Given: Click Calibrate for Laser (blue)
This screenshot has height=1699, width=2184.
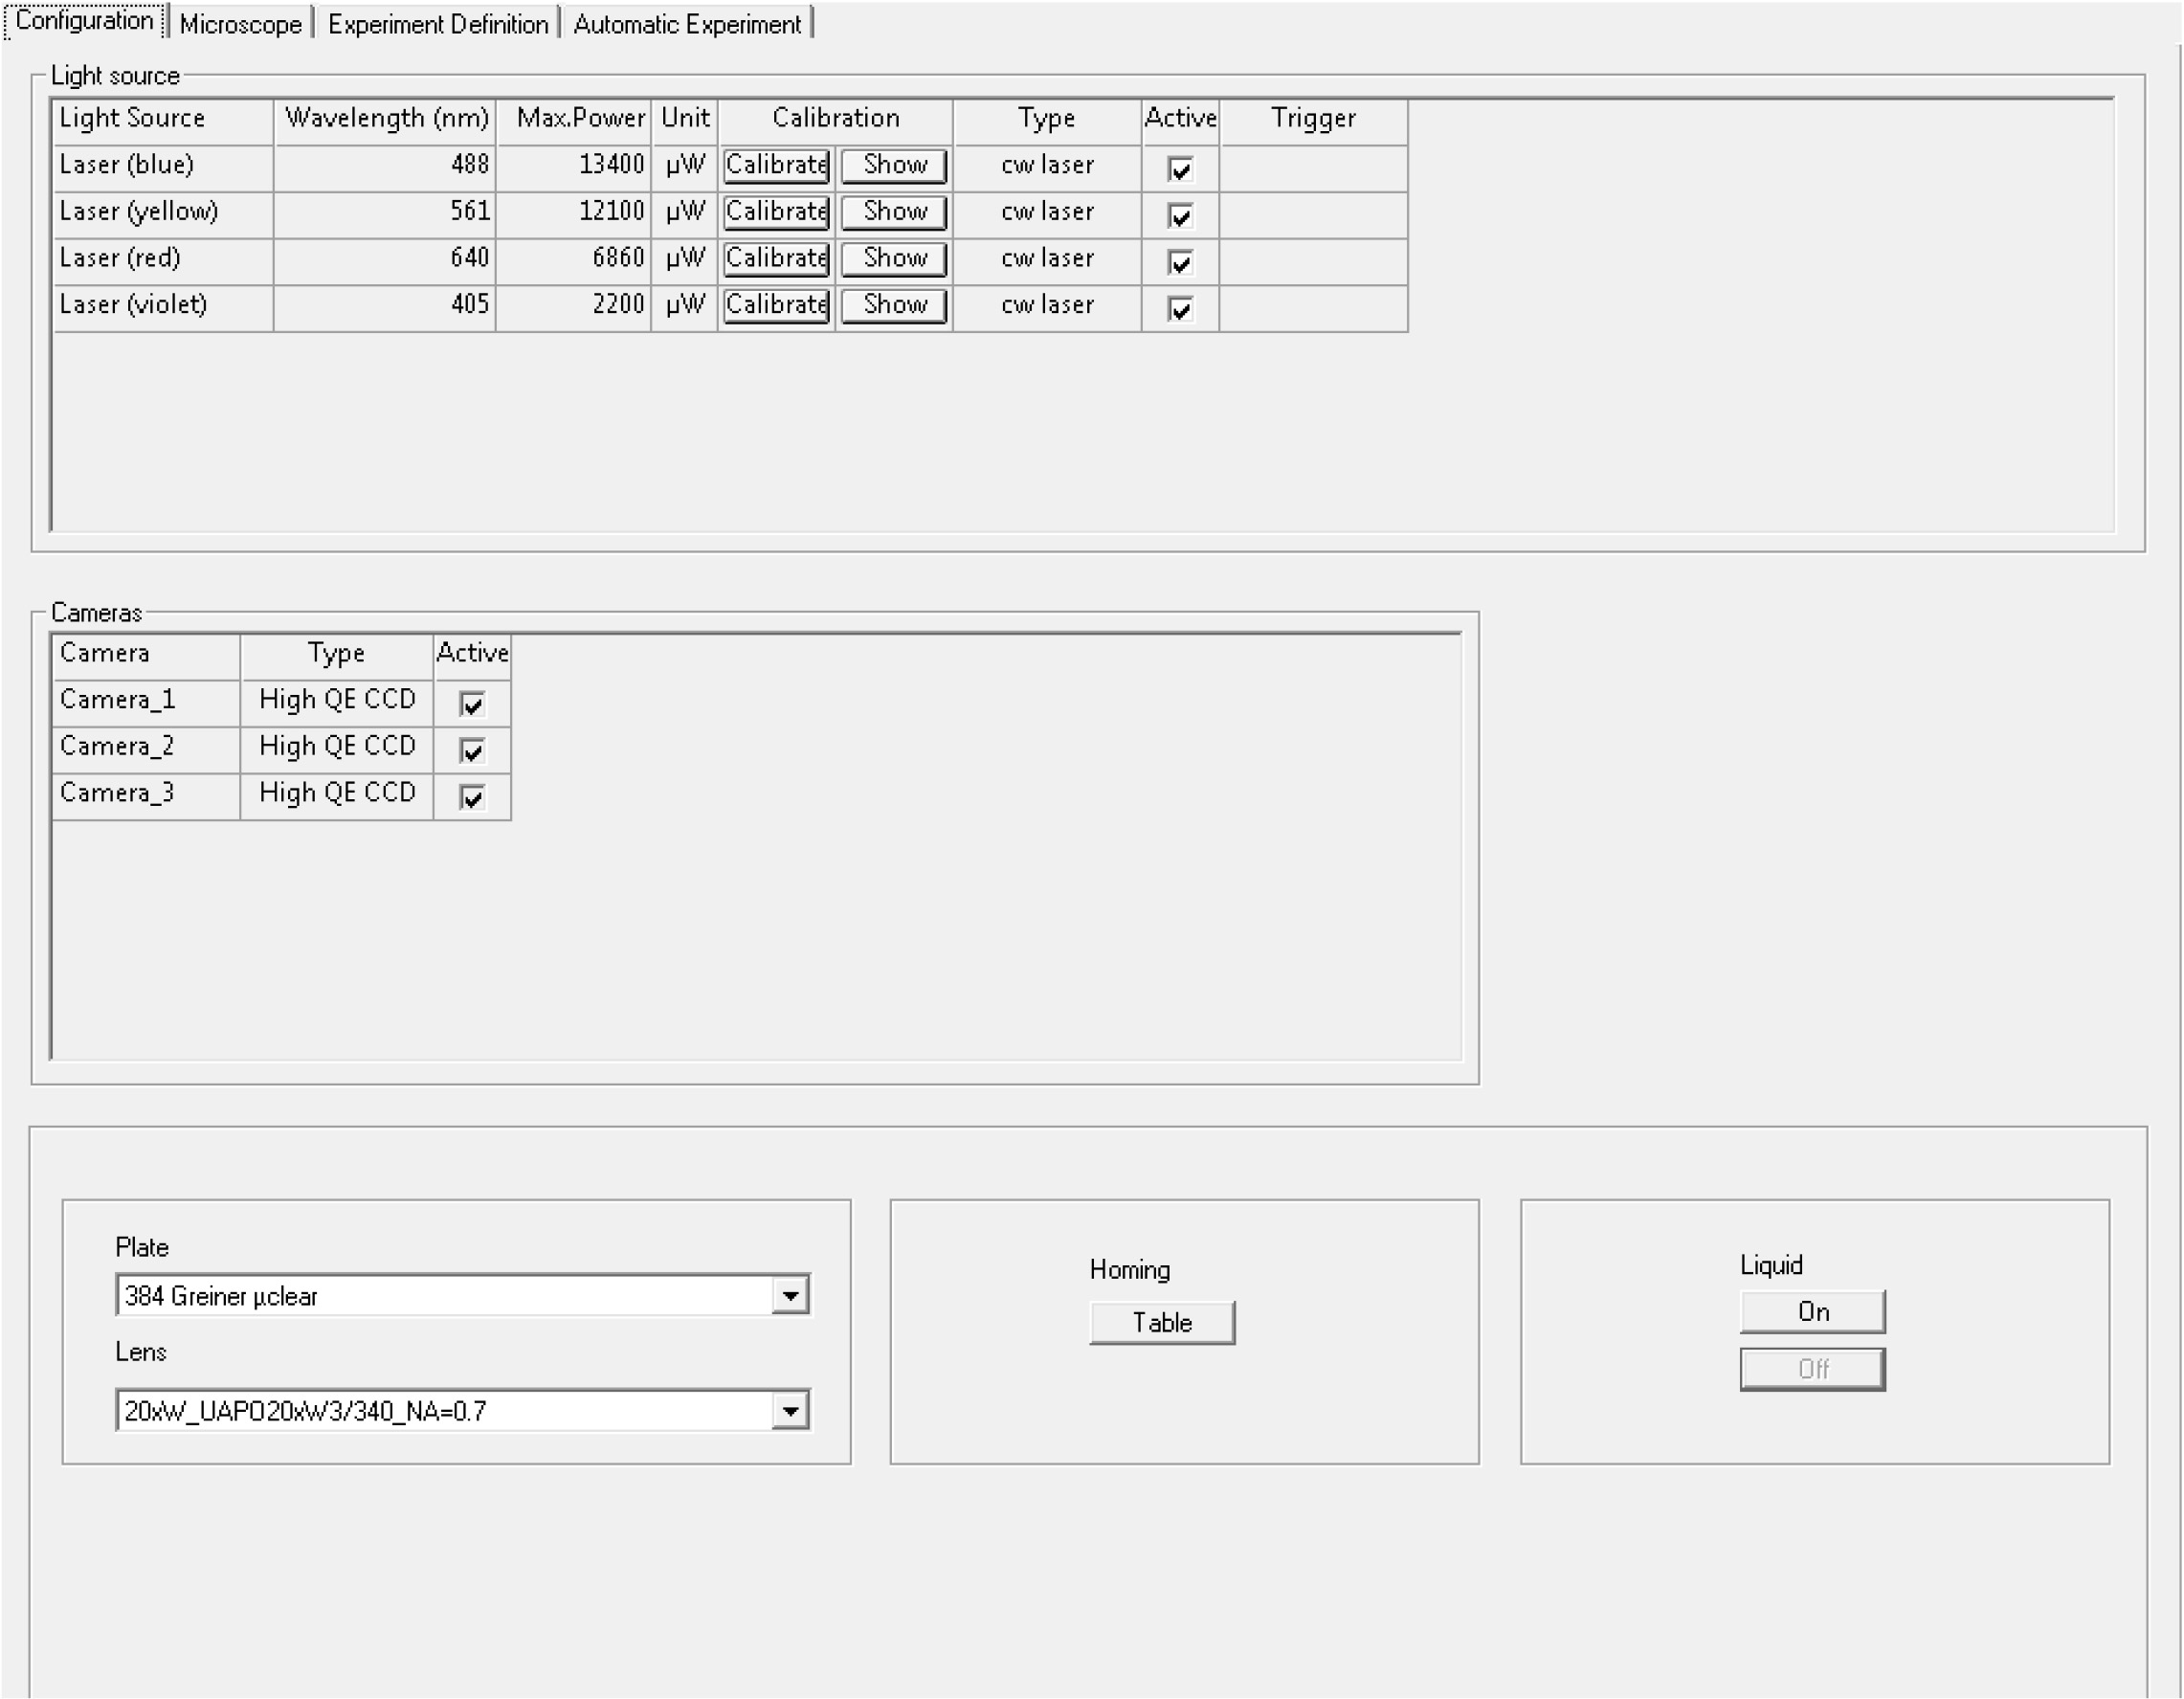Looking at the screenshot, I should pyautogui.click(x=776, y=165).
